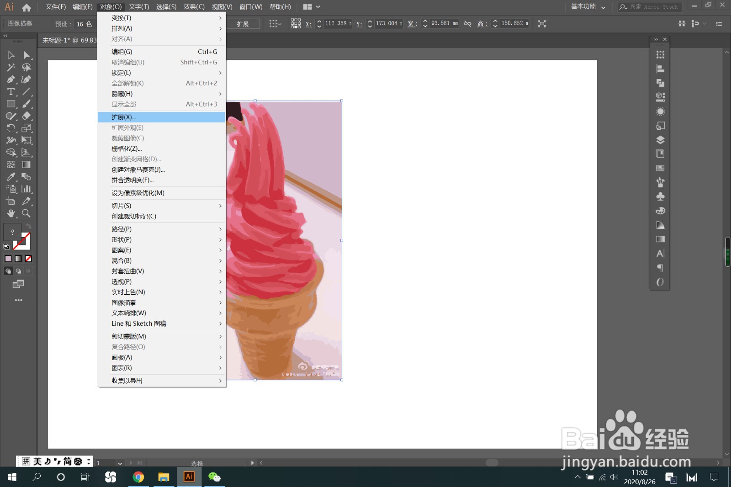Open the Layers panel icon
The image size is (731, 487).
click(x=660, y=140)
